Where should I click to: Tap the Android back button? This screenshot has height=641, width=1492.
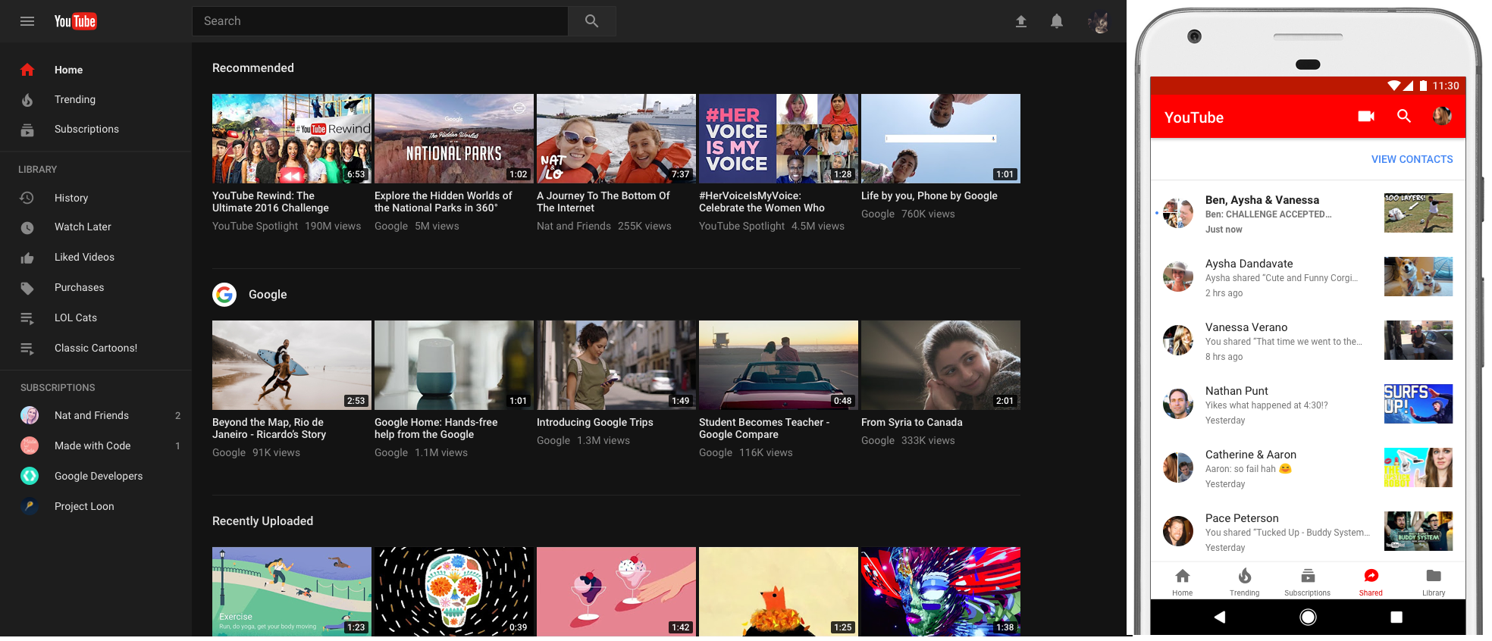click(1220, 617)
